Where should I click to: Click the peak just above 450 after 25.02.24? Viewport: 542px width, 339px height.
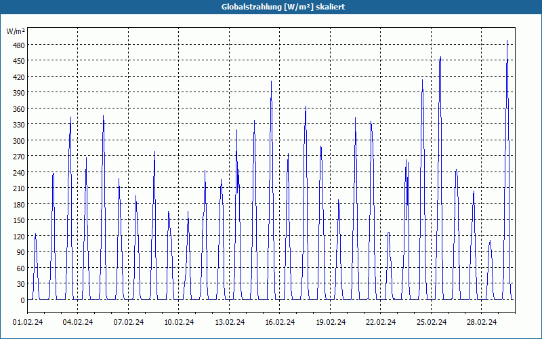(440, 58)
